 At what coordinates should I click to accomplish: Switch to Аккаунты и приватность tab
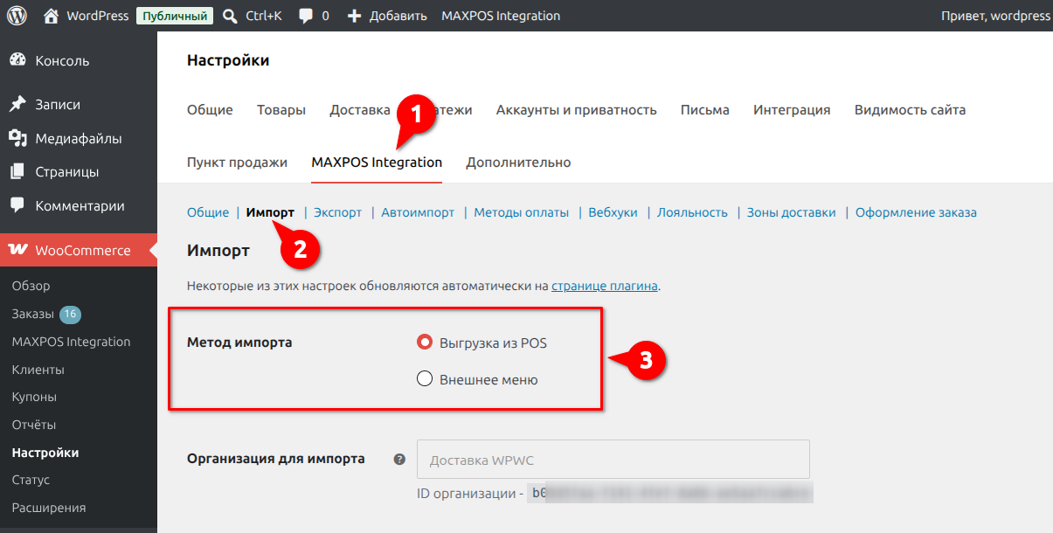[576, 110]
